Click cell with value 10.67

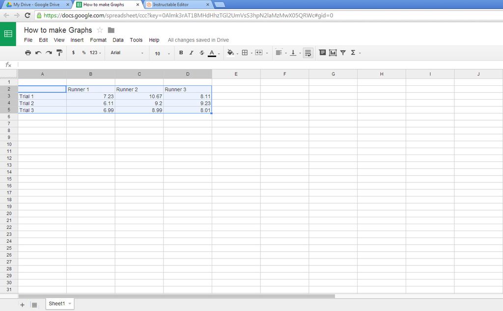pyautogui.click(x=139, y=96)
